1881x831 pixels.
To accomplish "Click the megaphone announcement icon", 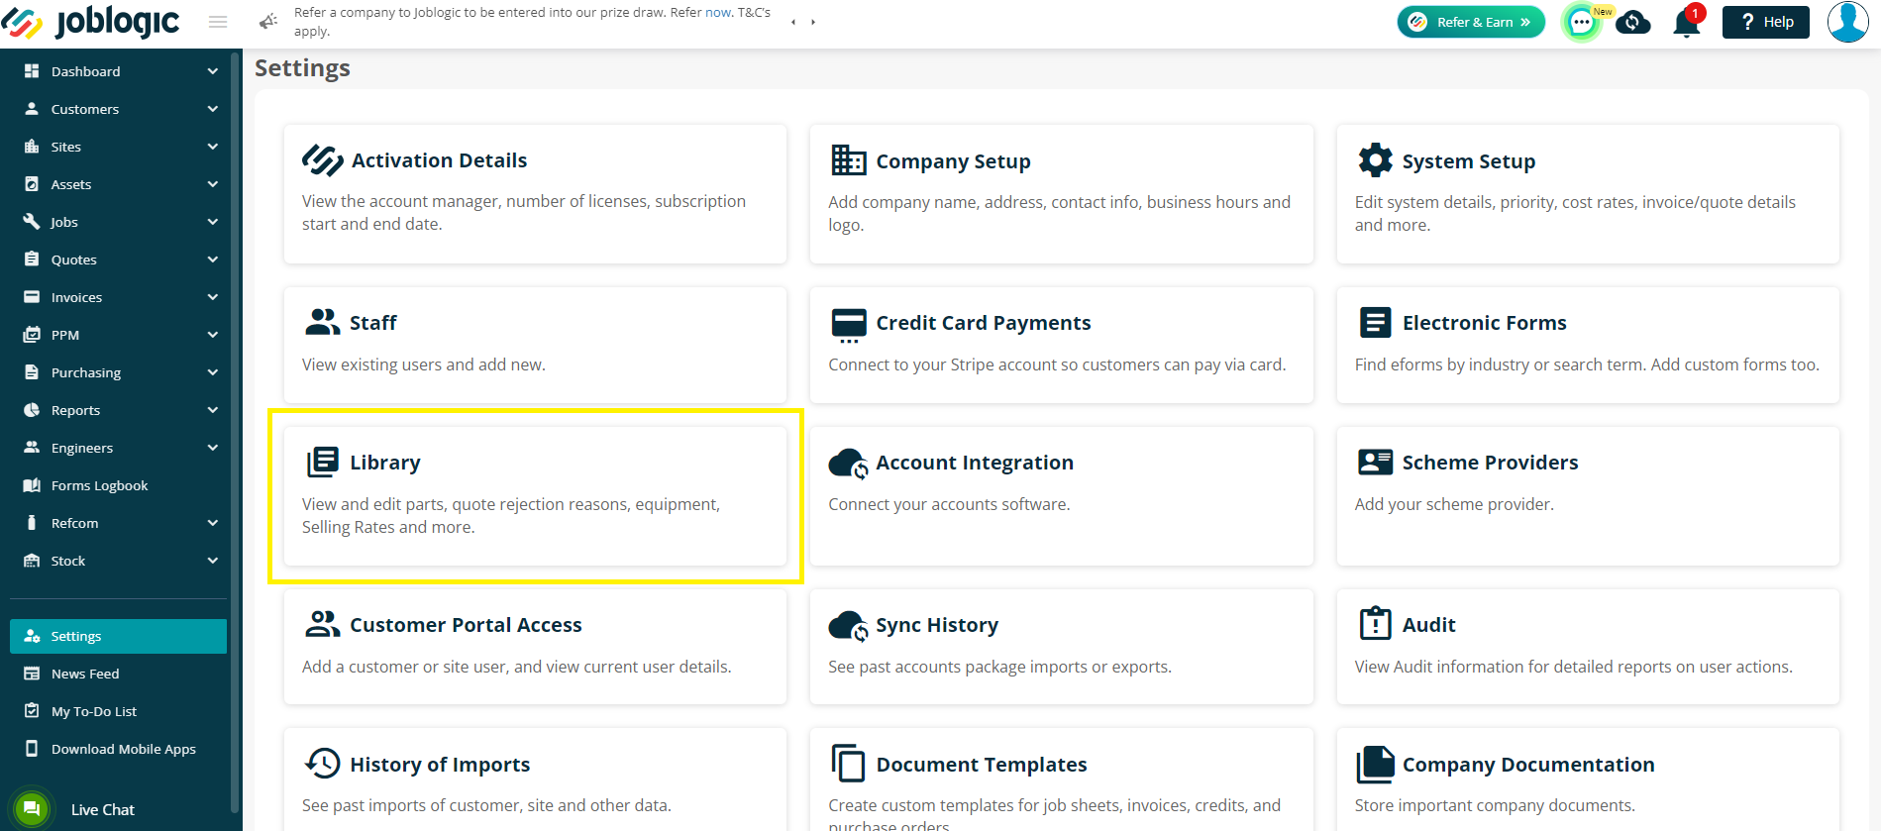I will (268, 21).
